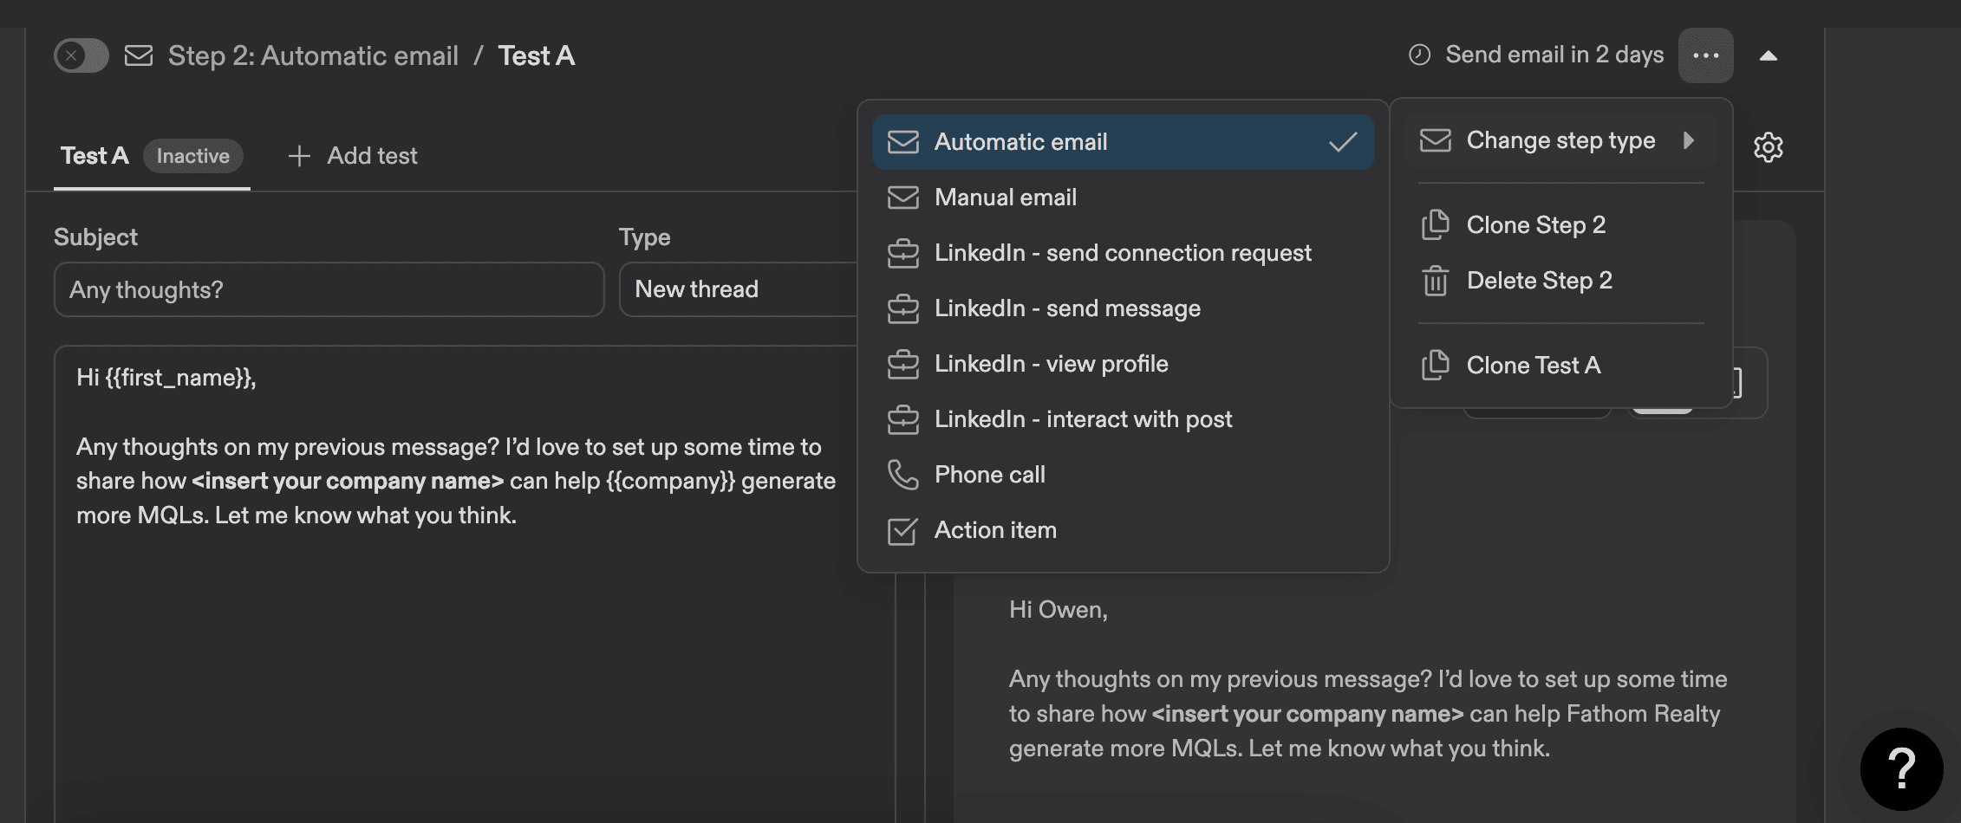
Task: Click the envelope icon beside Step 2 title
Action: 139,55
